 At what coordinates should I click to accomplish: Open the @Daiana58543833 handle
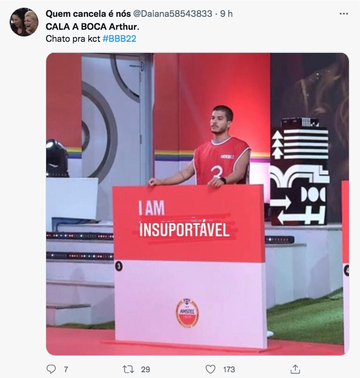(x=173, y=14)
